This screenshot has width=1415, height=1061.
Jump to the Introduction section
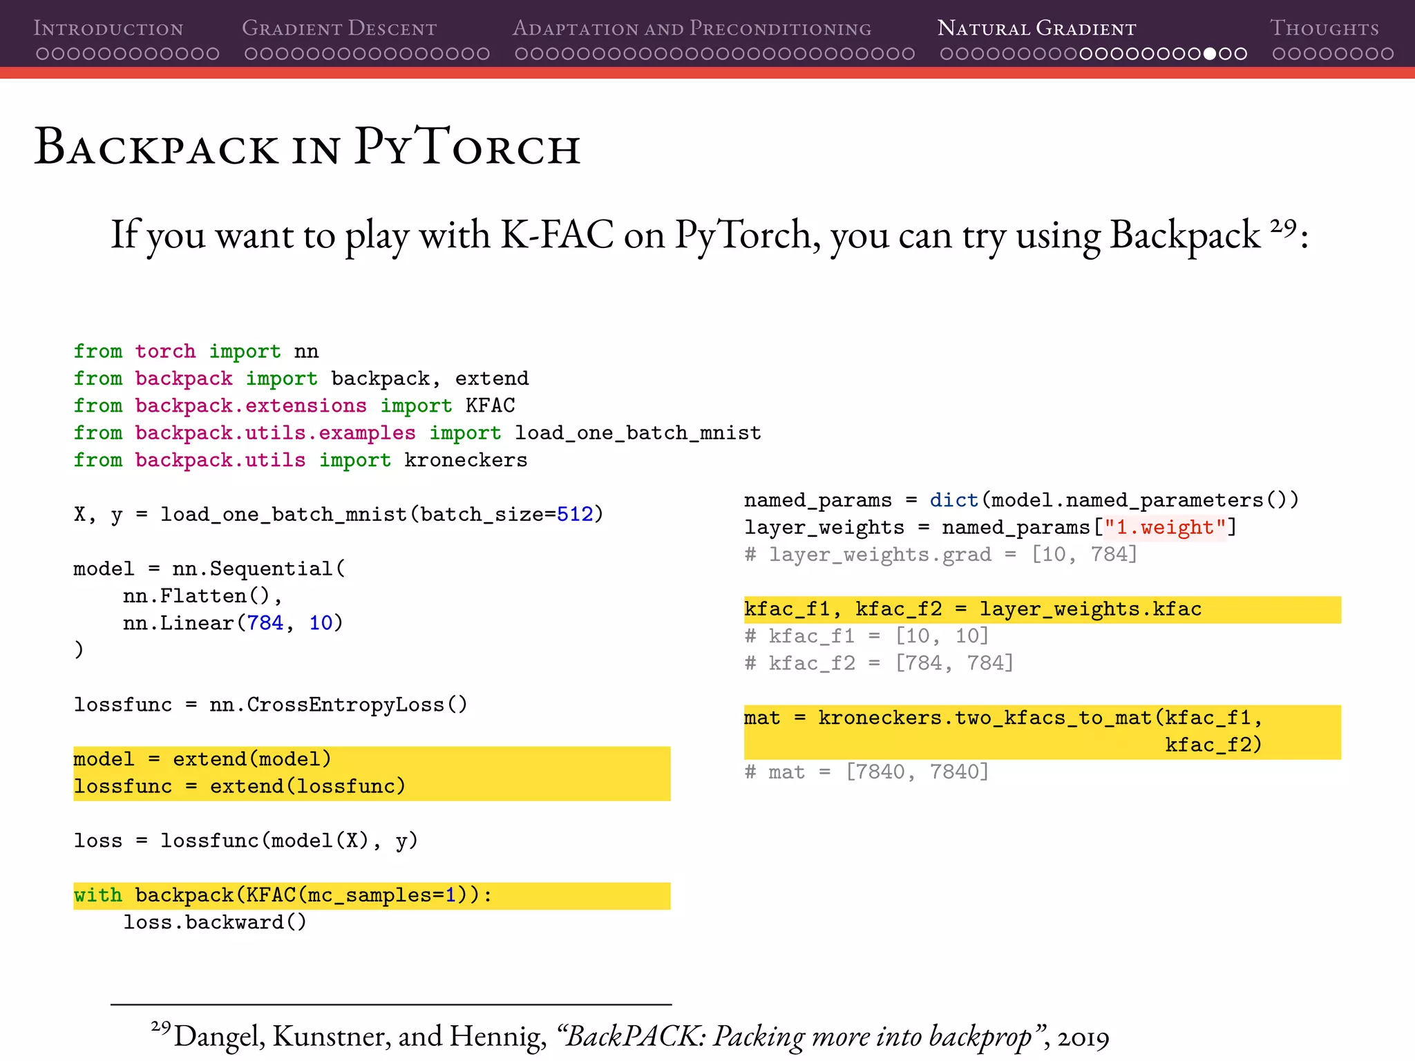(108, 28)
